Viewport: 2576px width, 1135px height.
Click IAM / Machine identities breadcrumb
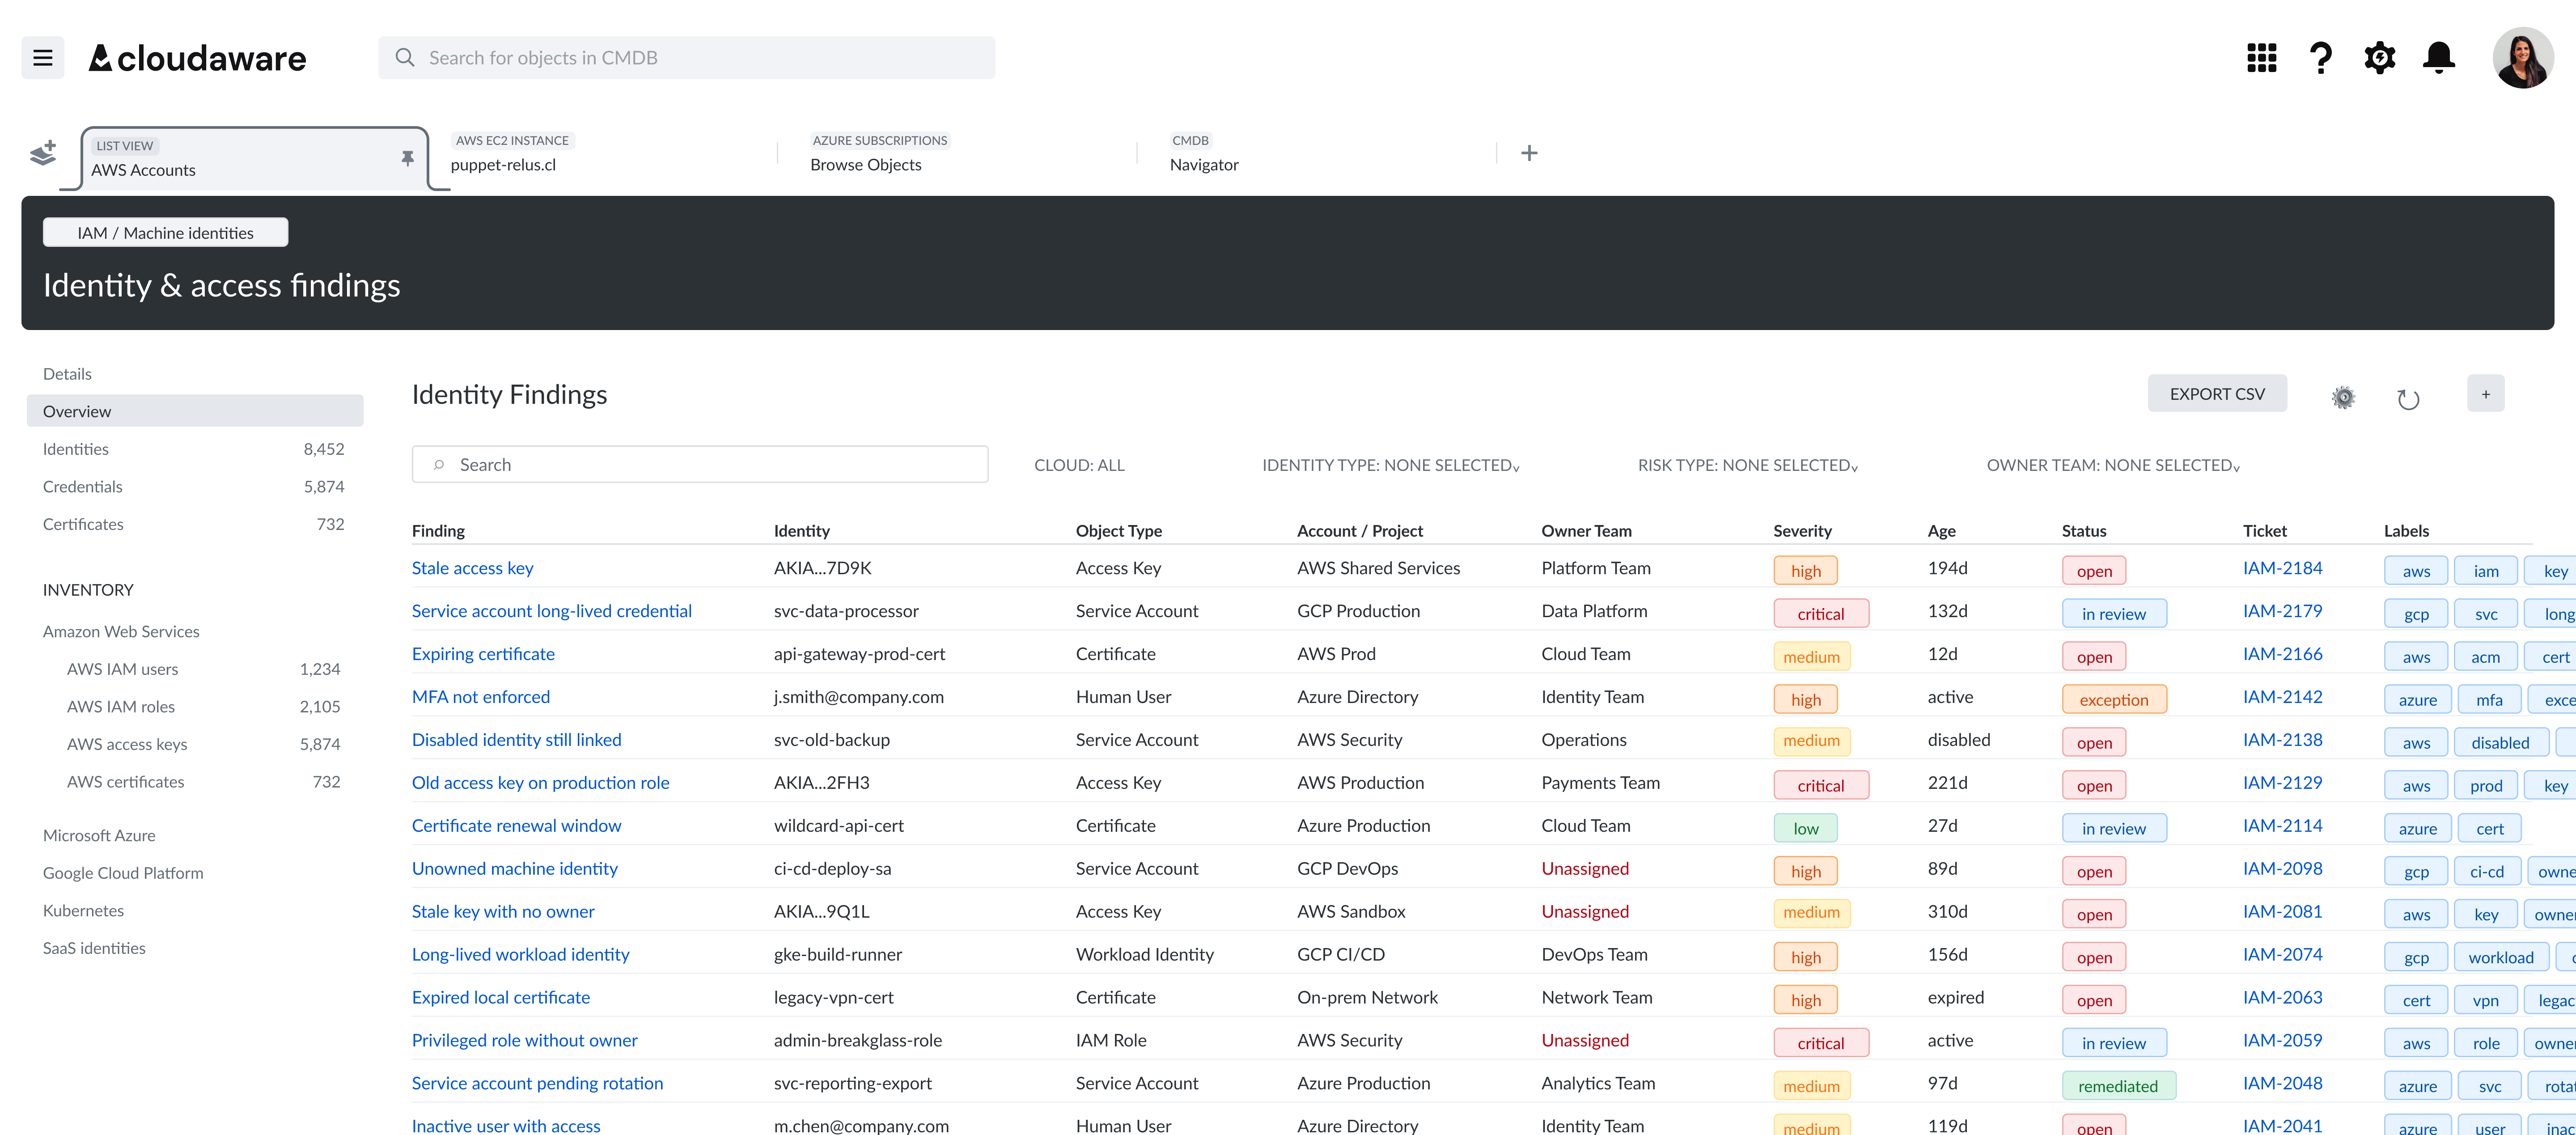(166, 233)
